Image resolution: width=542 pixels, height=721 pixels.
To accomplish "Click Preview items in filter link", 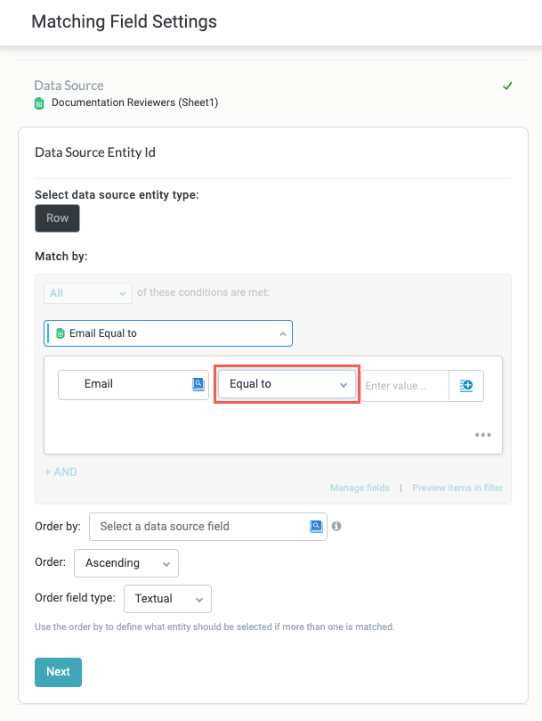I will point(457,487).
